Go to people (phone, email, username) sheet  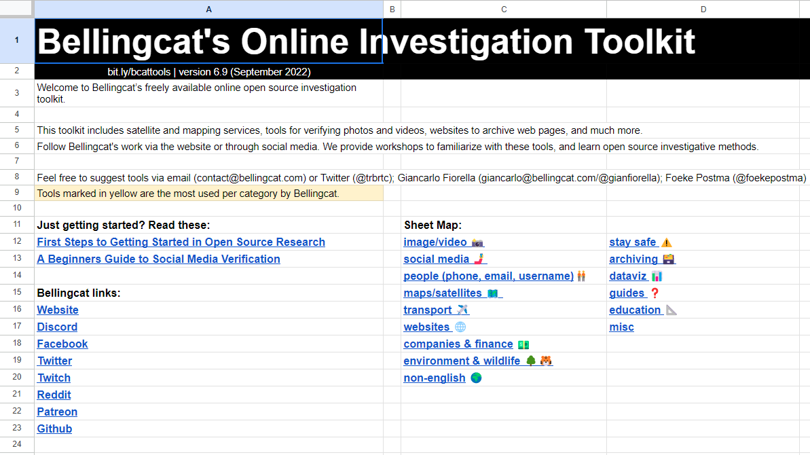[x=489, y=276]
